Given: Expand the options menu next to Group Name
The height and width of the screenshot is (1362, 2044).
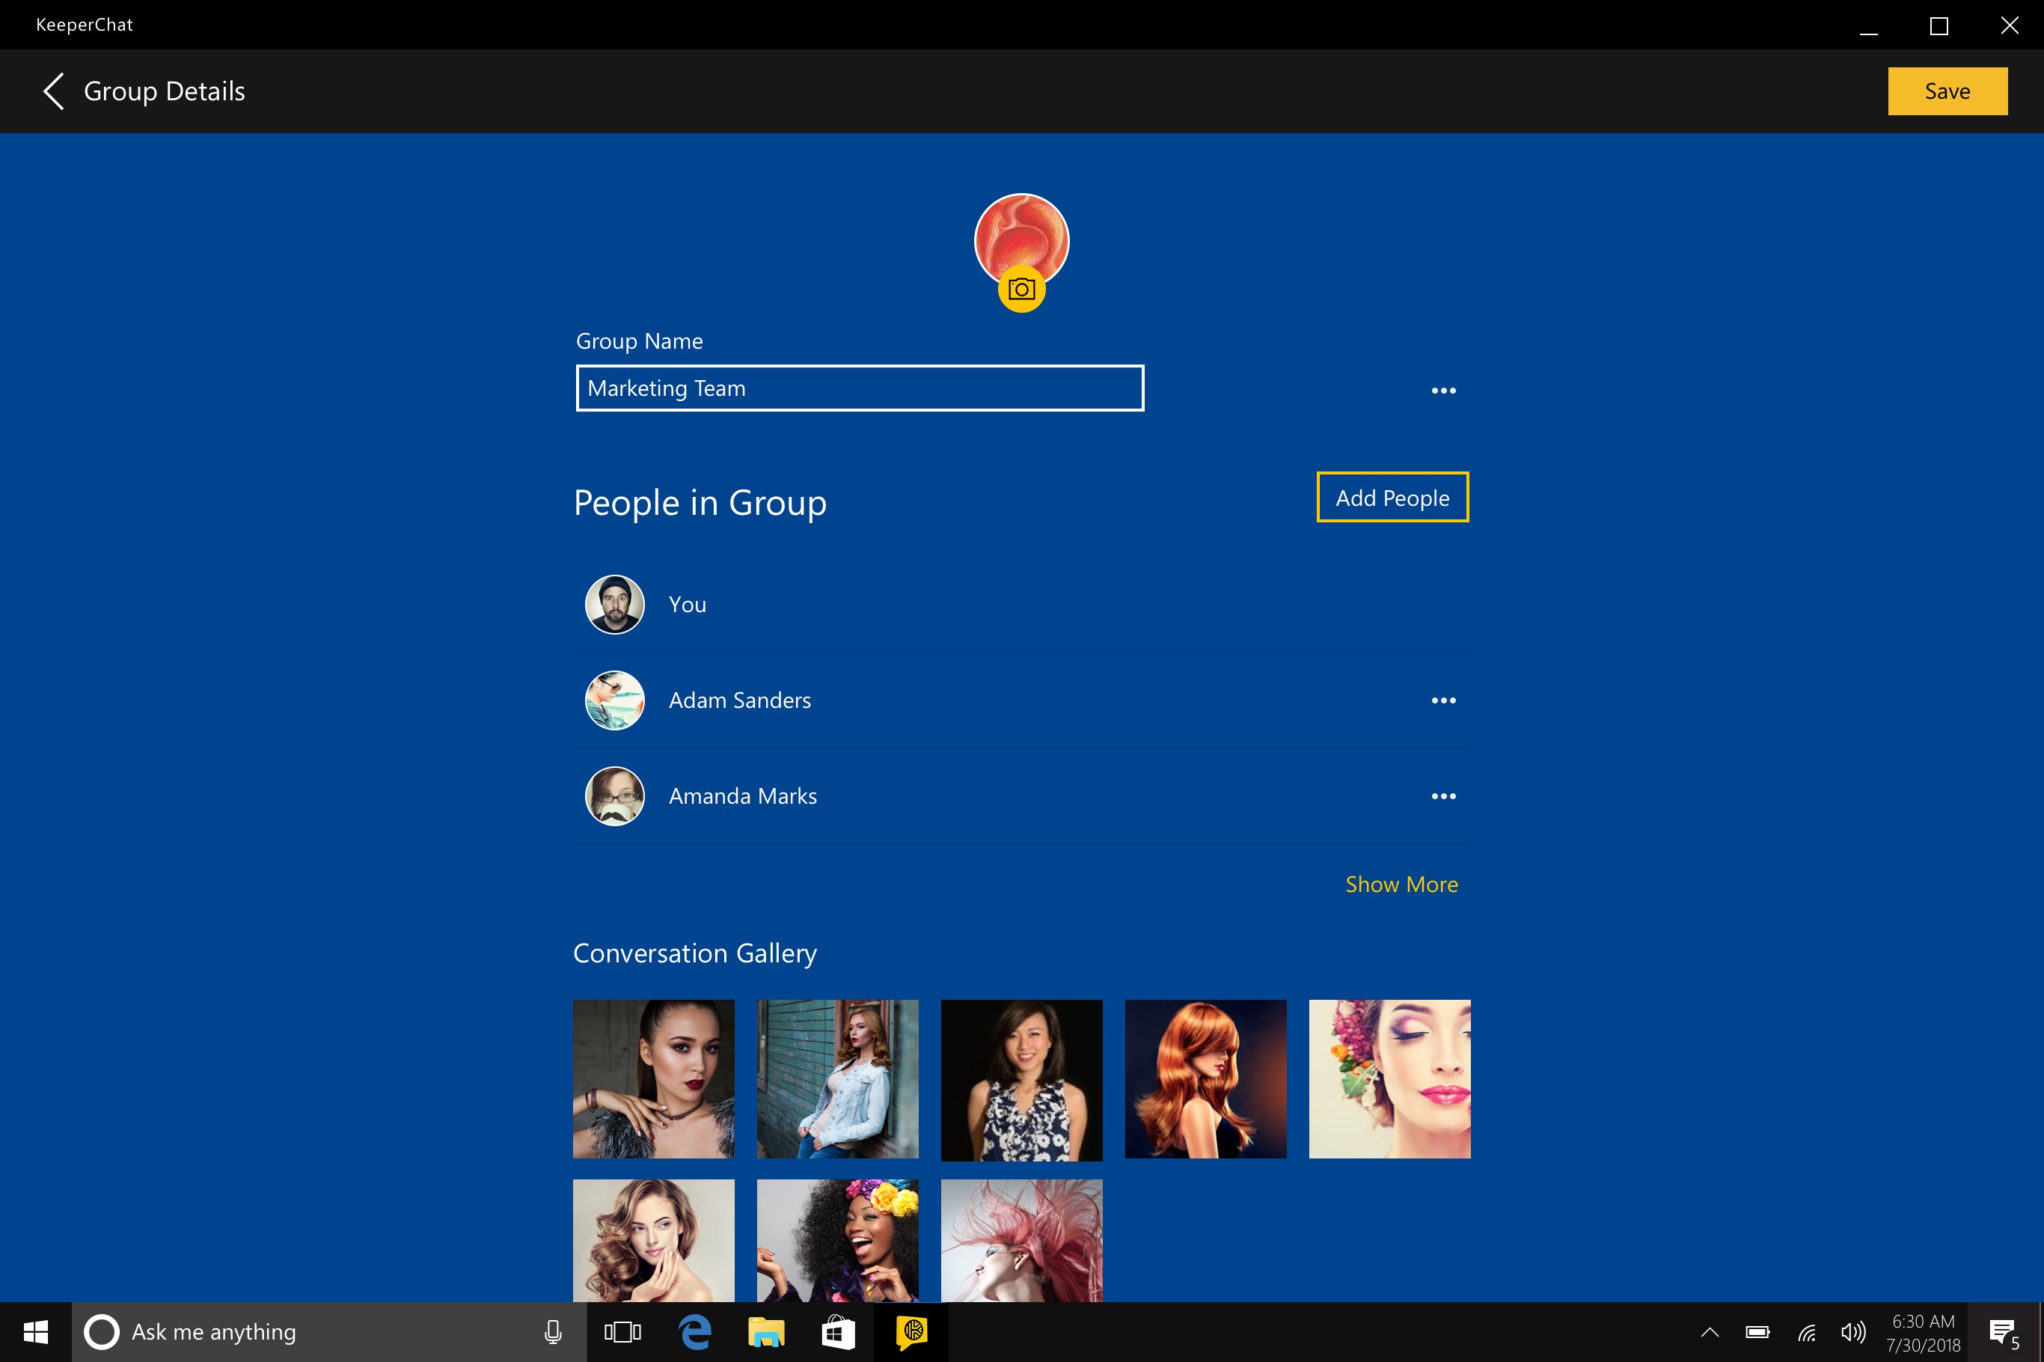Looking at the screenshot, I should pos(1443,390).
